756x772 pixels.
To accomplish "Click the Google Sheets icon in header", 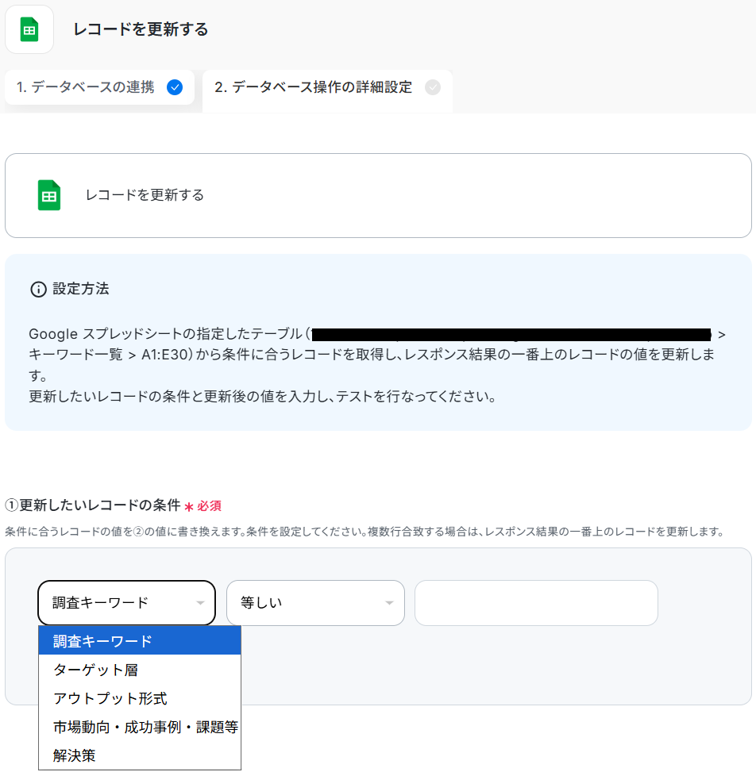I will coord(29,29).
